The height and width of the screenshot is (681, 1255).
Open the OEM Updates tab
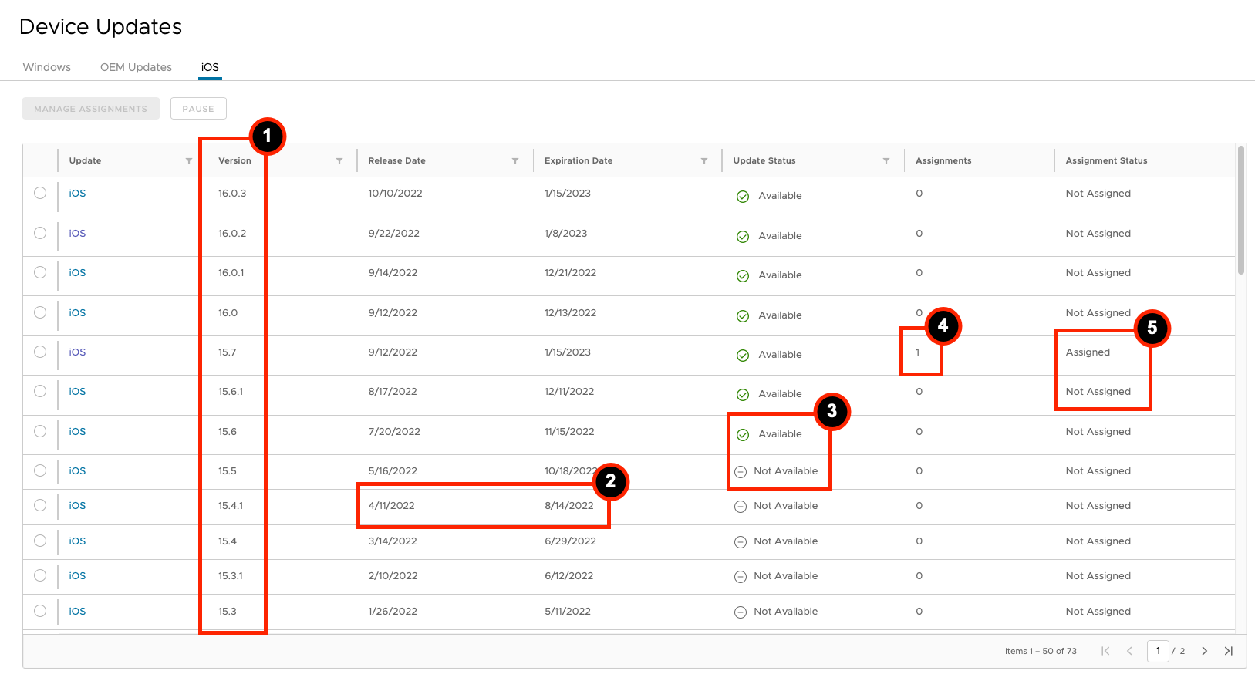pyautogui.click(x=136, y=67)
